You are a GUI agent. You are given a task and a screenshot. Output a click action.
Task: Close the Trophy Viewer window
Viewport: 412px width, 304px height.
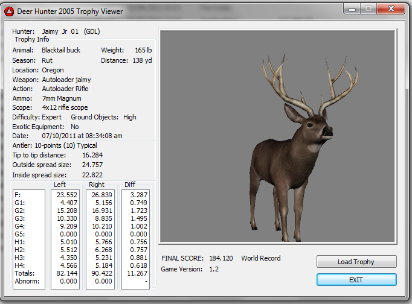pos(391,10)
